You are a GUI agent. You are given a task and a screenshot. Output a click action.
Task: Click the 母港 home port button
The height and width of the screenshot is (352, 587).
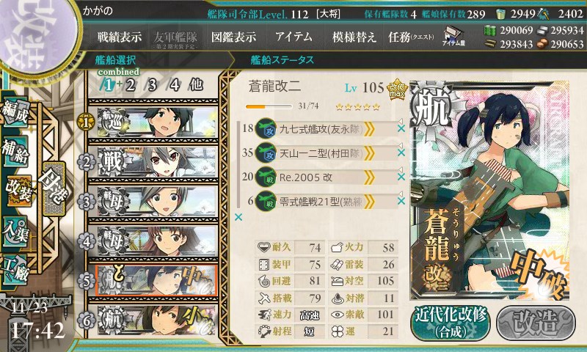54,188
